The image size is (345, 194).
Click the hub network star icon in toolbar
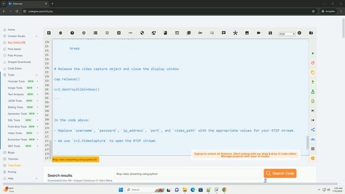(x=235, y=33)
